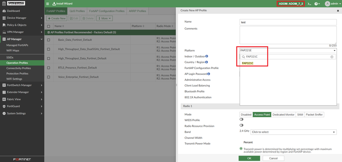Toggle the WIDS Profile switch
Viewport: 342px width, 162px height.
coord(241,119)
